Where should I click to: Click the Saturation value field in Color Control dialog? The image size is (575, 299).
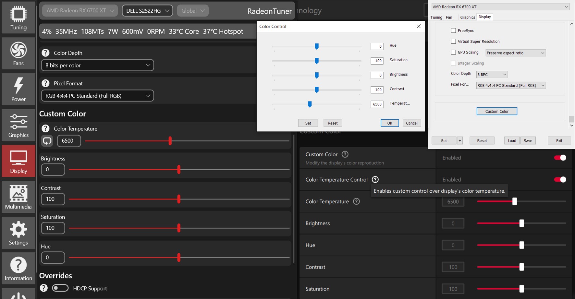click(377, 61)
